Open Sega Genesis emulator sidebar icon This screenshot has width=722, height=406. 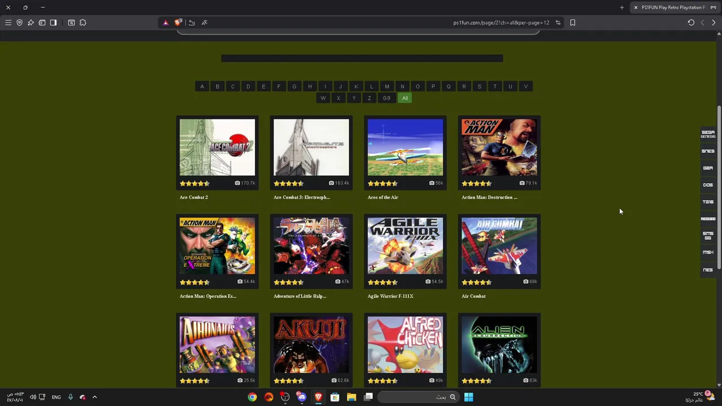coord(708,134)
